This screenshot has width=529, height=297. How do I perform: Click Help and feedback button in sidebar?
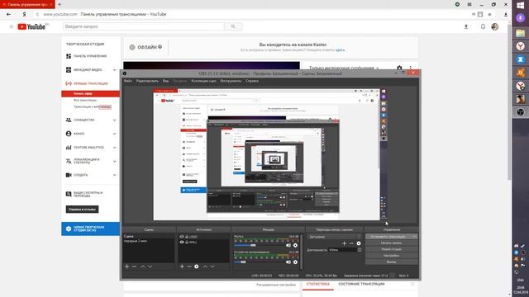click(83, 209)
